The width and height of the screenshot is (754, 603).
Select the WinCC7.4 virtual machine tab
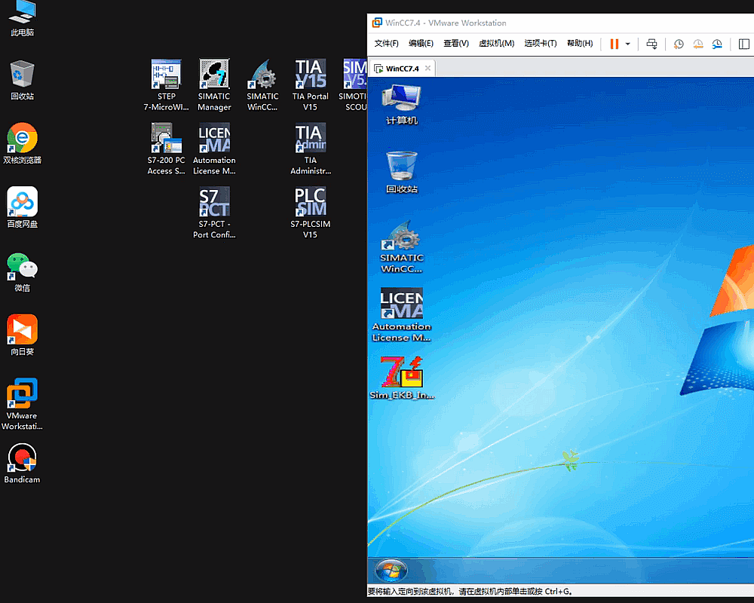(x=400, y=67)
